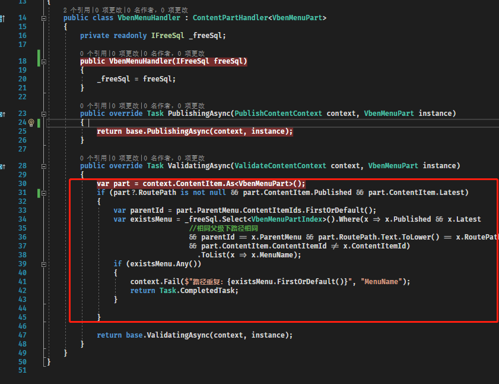499x384 pixels.
Task: Click the "MenuName" string literal on line 41
Action: (x=381, y=282)
